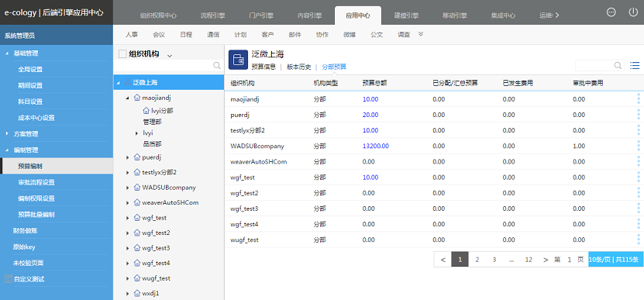Click the budget wallet icon near 泛微上海

click(x=238, y=60)
